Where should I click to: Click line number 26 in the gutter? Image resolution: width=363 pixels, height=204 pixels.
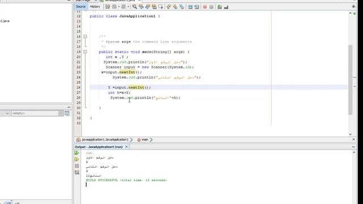78,87
